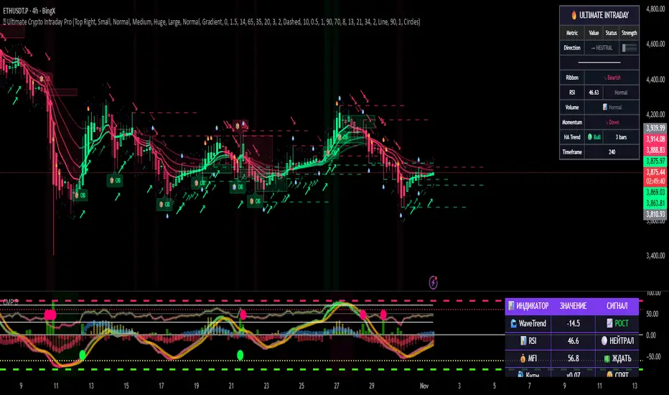Image resolution: width=669 pixels, height=395 pixels.
Task: Click the ИНДИКАТОР column header
Action: pyautogui.click(x=533, y=306)
